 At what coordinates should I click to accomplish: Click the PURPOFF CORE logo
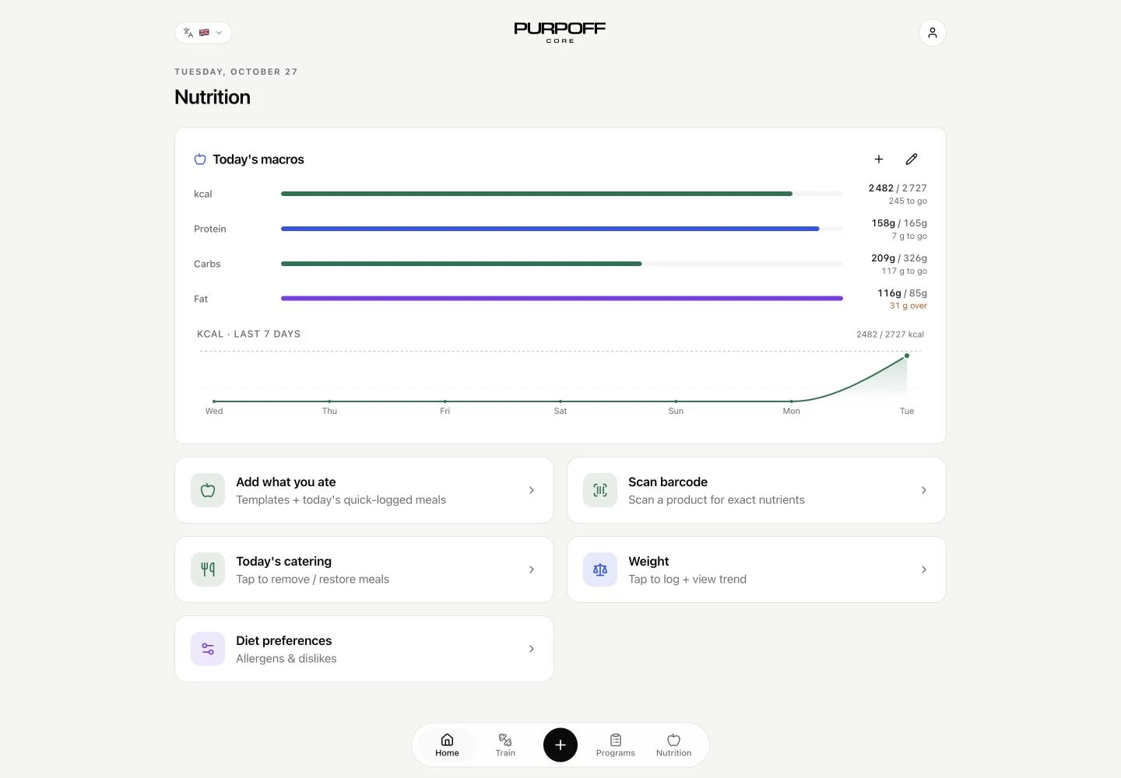(560, 32)
